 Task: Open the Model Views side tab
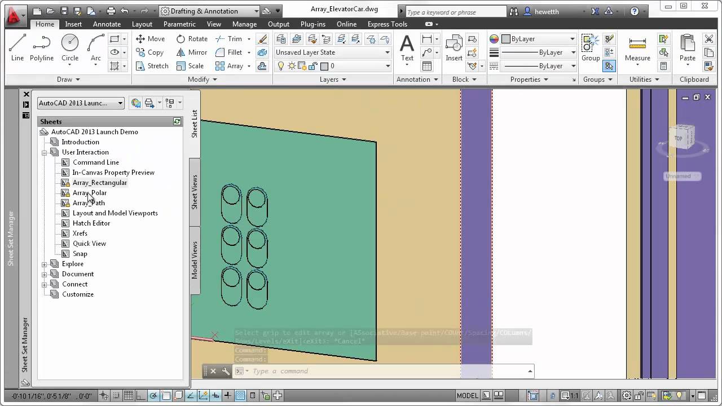[x=195, y=260]
